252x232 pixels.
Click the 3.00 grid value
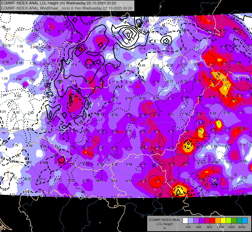point(244,178)
